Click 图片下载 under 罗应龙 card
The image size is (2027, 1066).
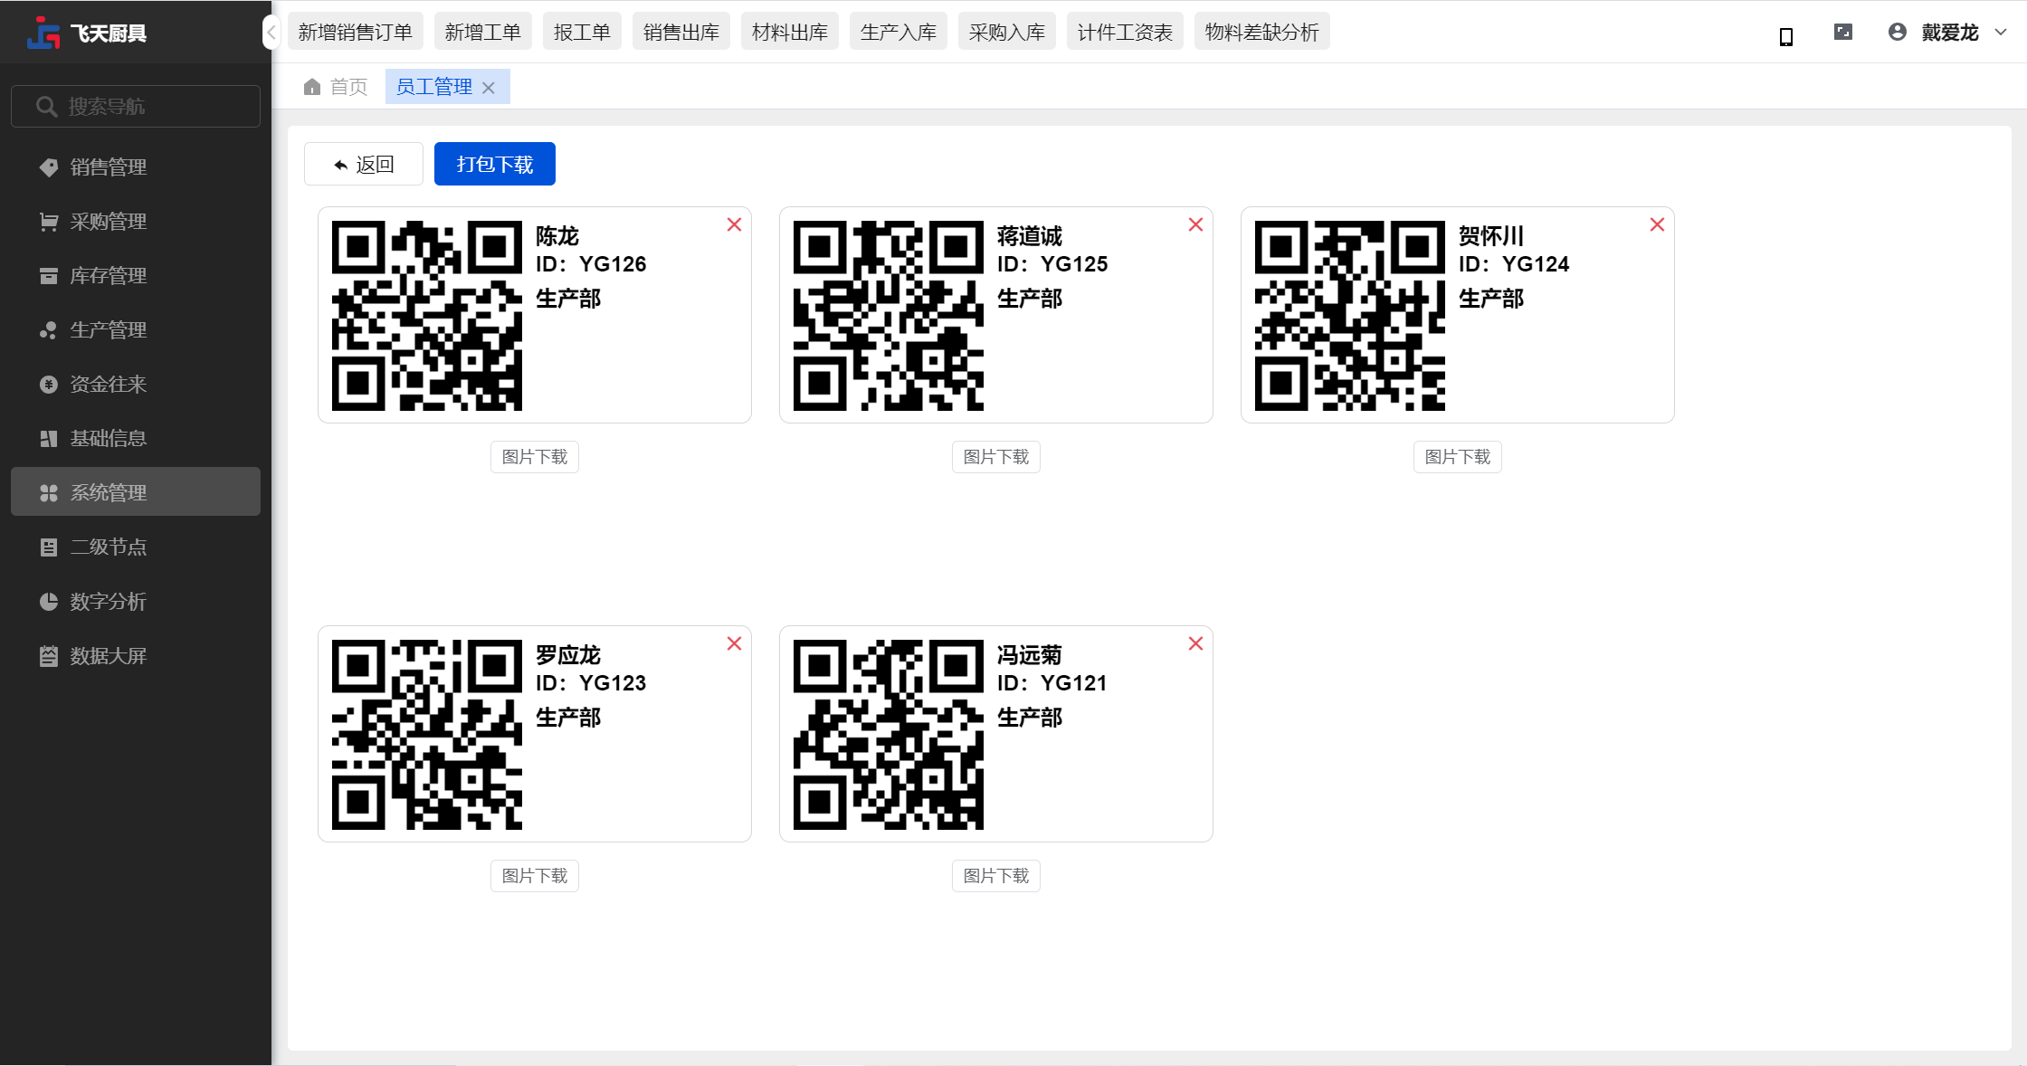pos(535,876)
